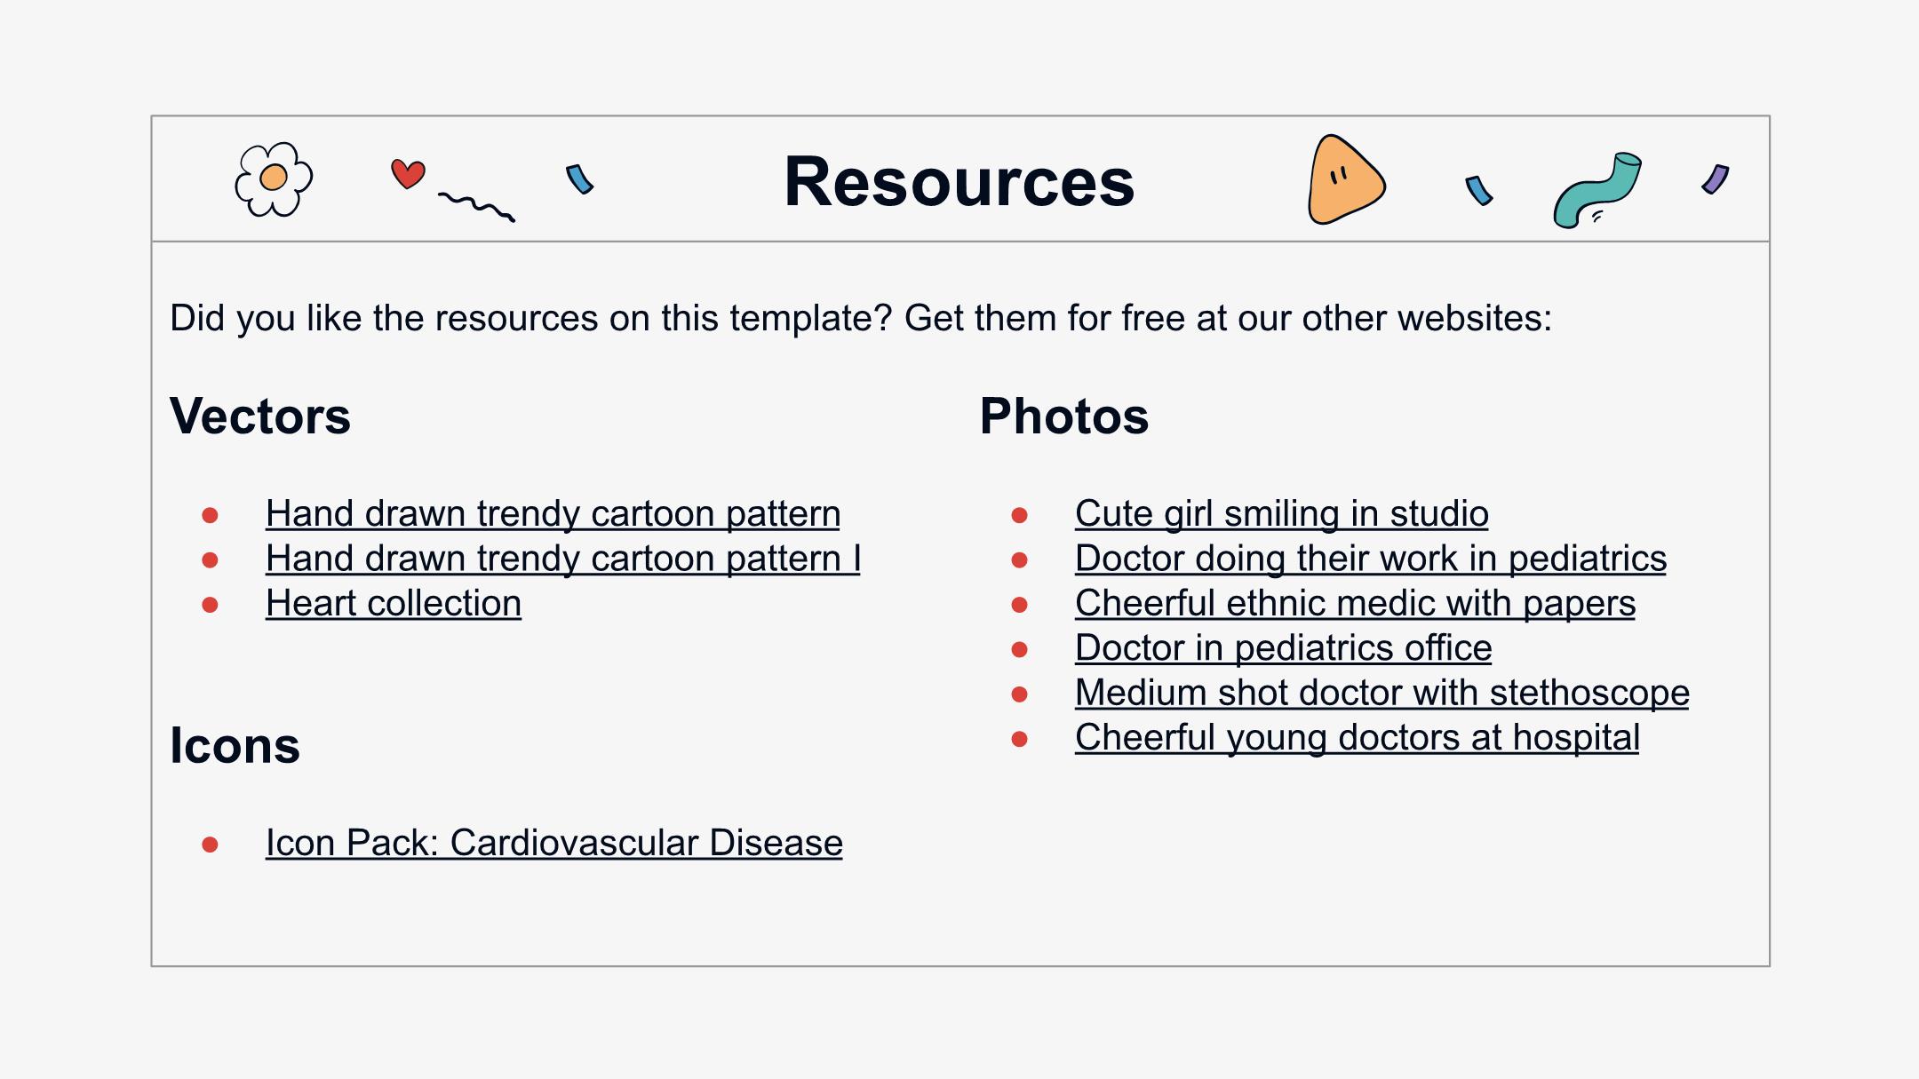
Task: Follow the Heart collection link
Action: (394, 603)
